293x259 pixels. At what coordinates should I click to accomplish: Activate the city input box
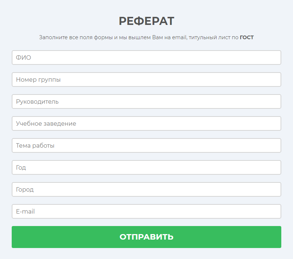[146, 189]
